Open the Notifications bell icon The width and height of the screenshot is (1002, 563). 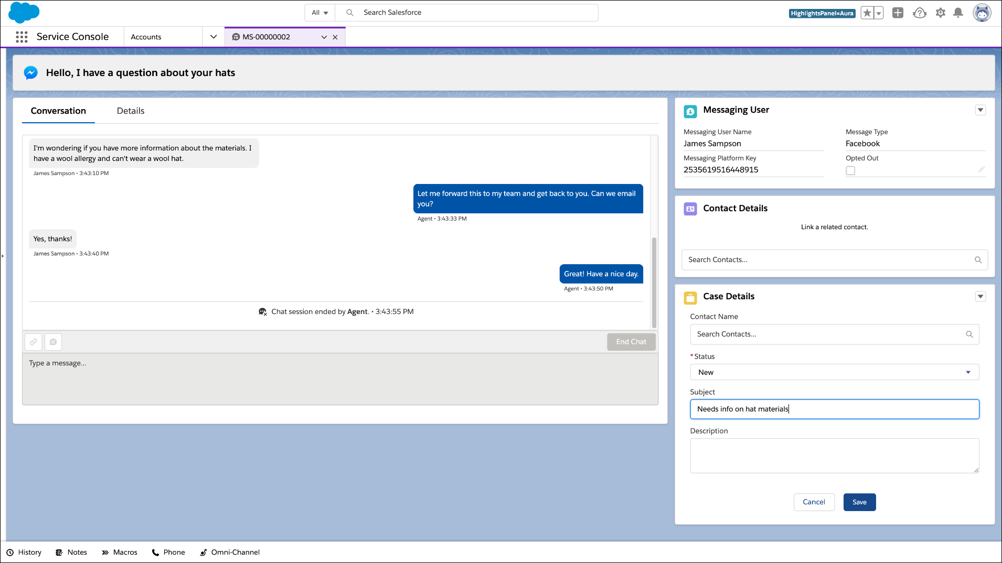pyautogui.click(x=959, y=13)
